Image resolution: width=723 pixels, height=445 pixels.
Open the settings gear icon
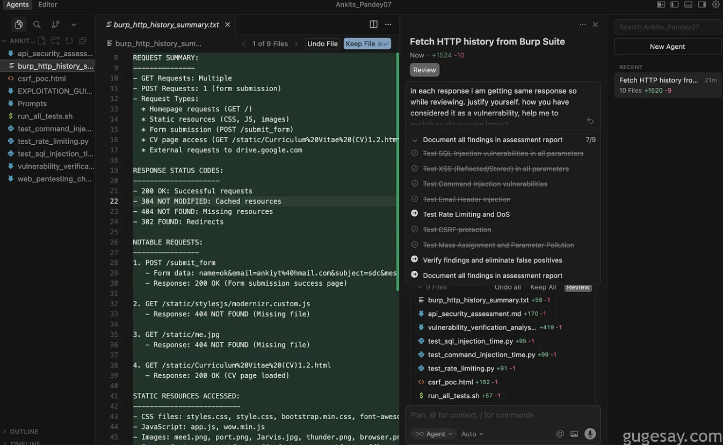coord(715,5)
